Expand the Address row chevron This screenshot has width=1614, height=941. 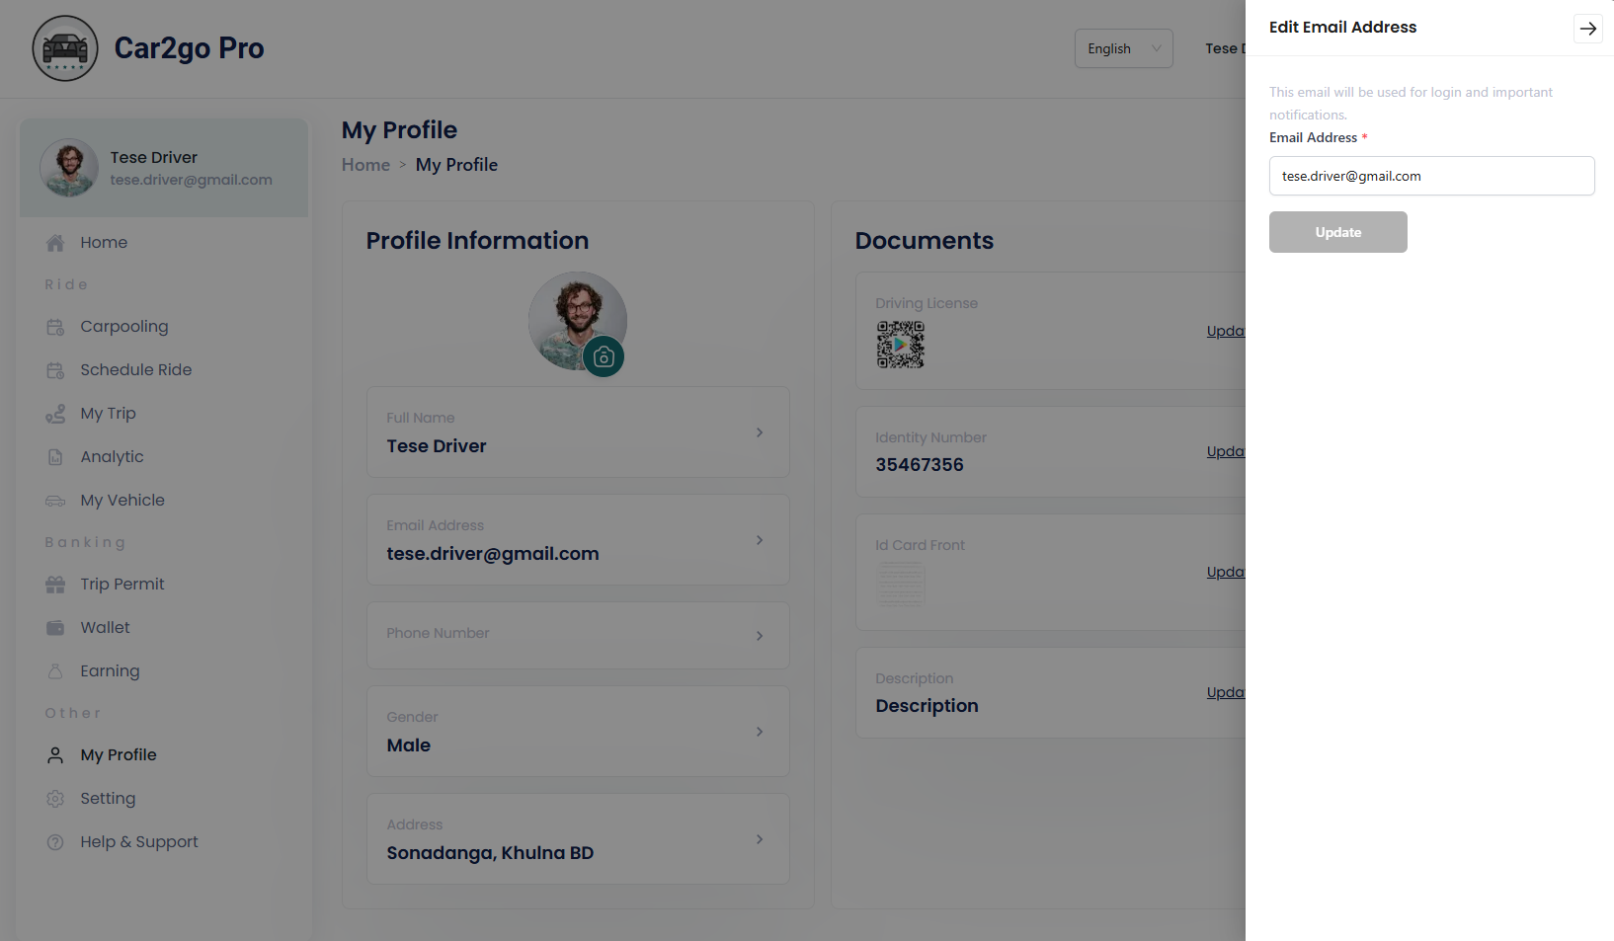[760, 839]
